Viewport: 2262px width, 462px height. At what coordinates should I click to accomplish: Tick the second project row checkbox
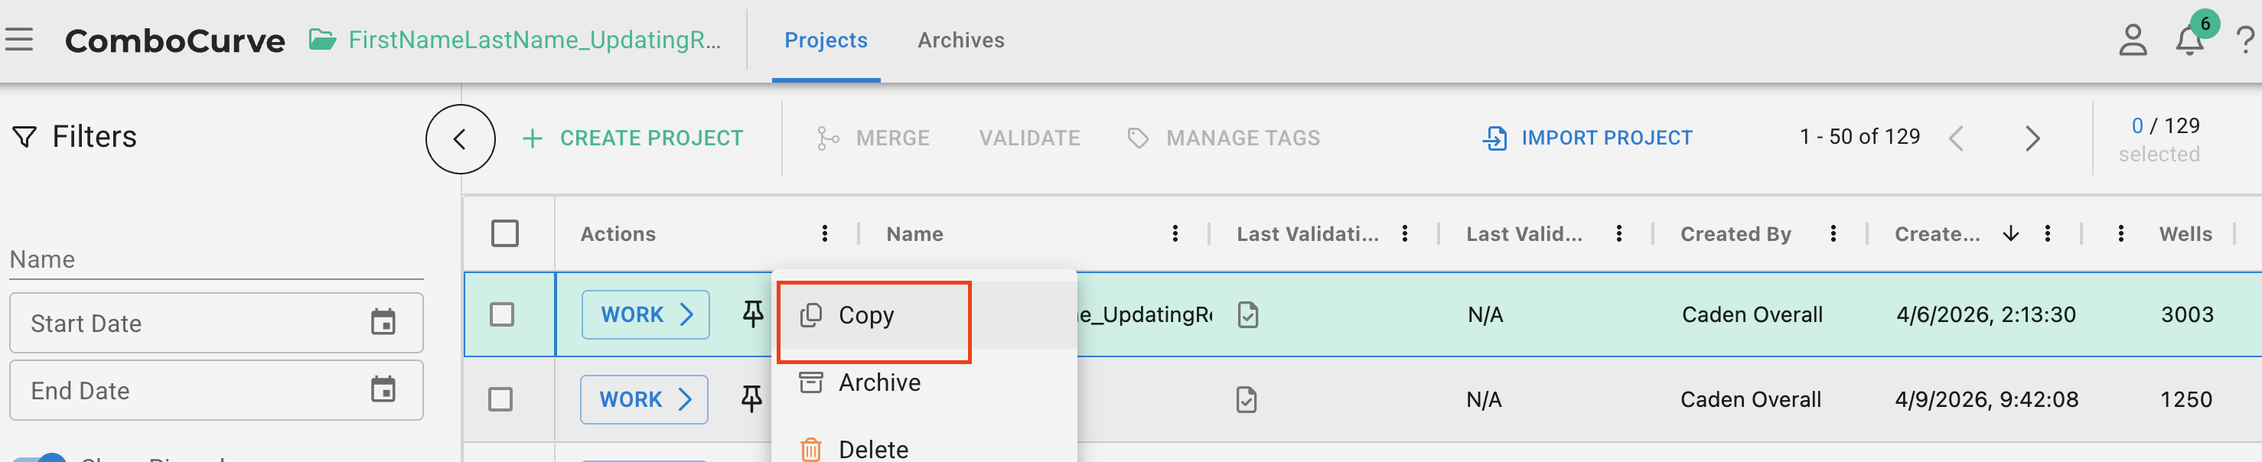pos(500,399)
